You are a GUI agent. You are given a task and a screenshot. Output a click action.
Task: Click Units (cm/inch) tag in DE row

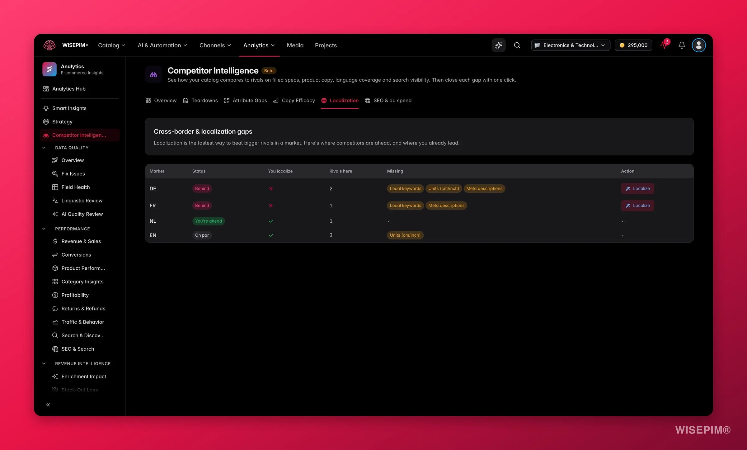point(444,188)
